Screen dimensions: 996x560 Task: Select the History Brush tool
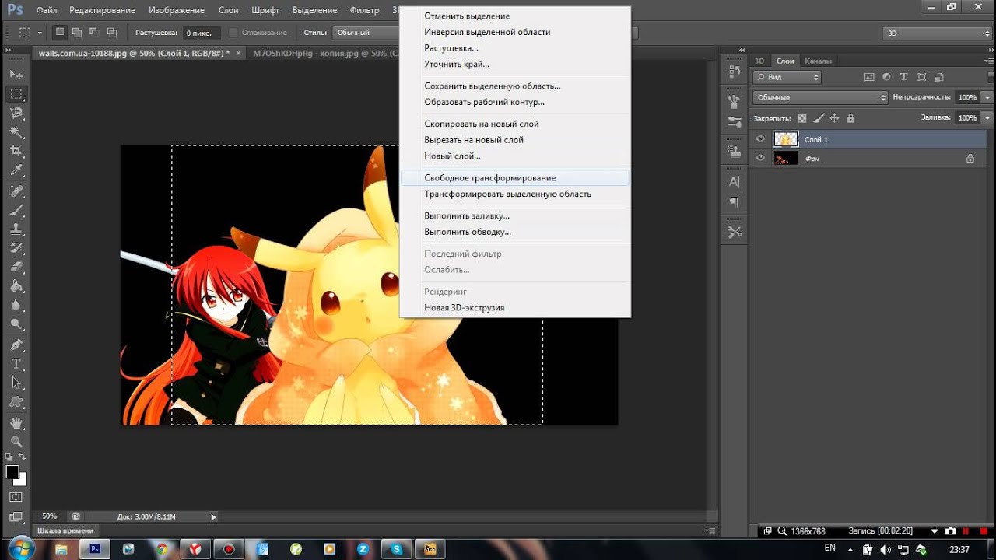[16, 249]
